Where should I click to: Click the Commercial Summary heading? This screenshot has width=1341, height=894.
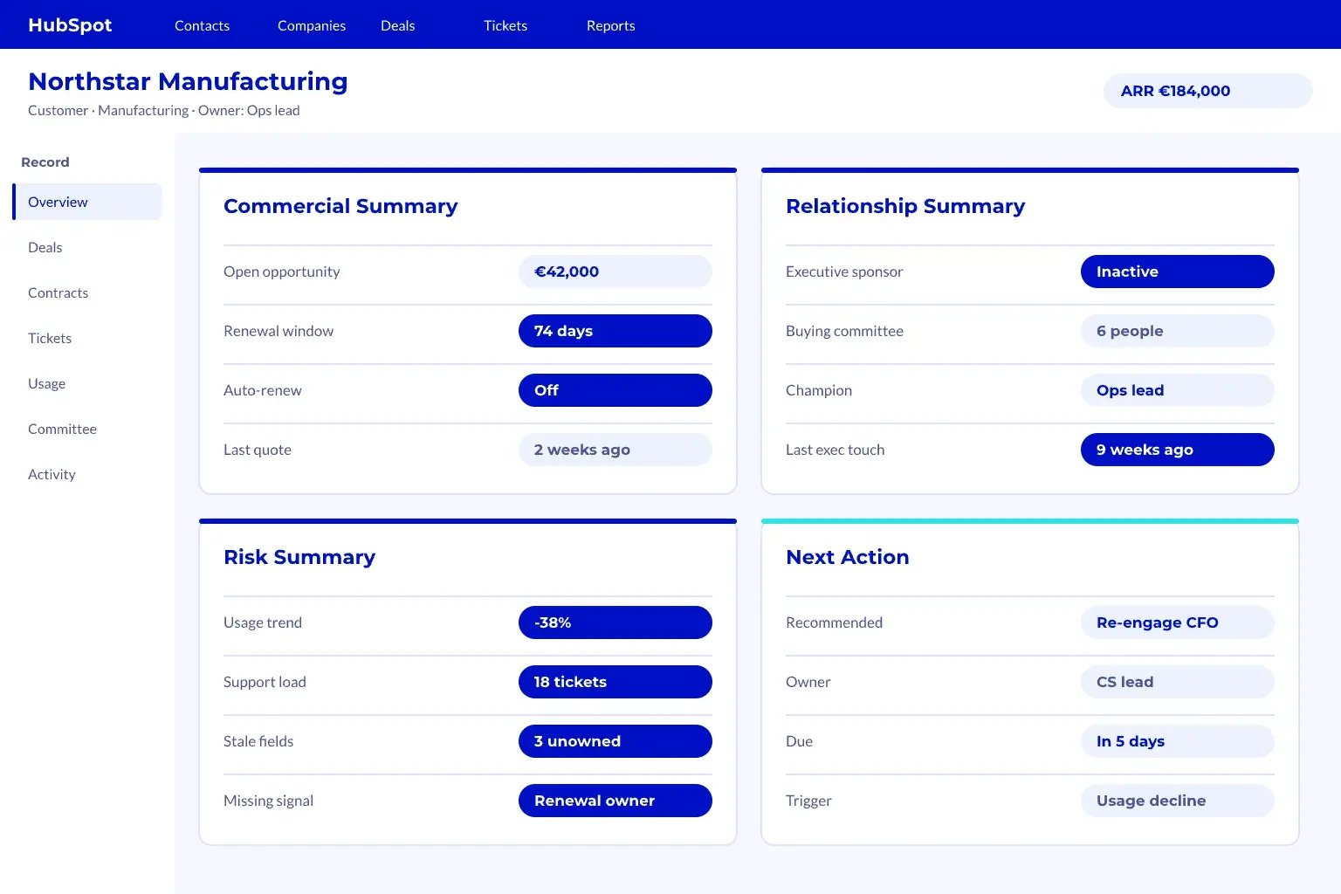(x=340, y=206)
